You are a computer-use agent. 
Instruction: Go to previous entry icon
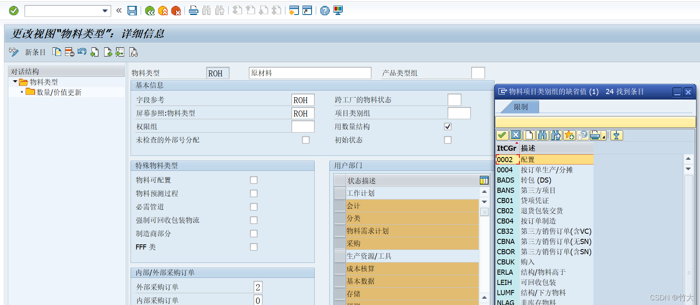[95, 52]
